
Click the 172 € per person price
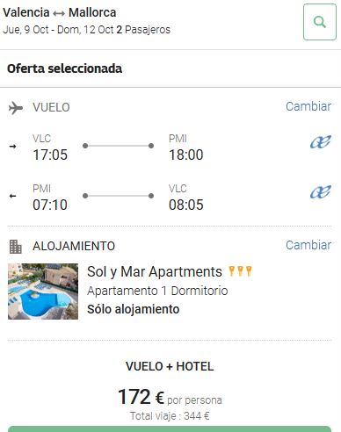pos(170,397)
